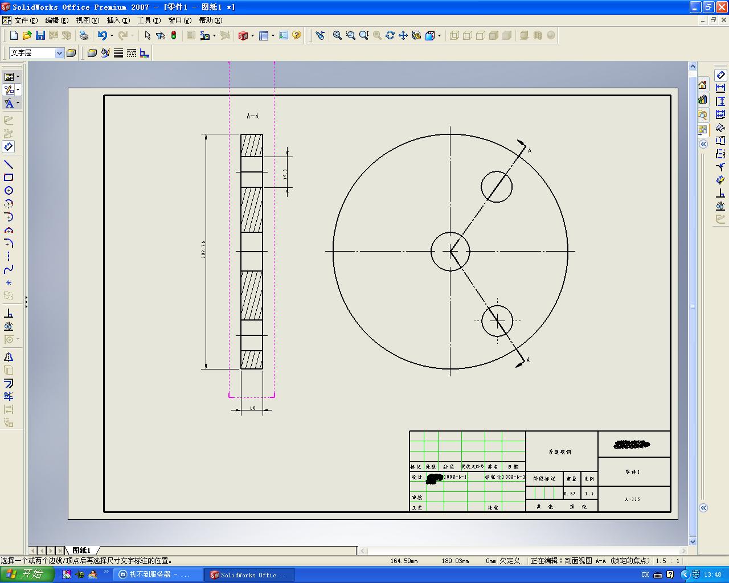729x583 pixels.
Task: Activate the Select arrow cursor tool
Action: click(x=148, y=35)
